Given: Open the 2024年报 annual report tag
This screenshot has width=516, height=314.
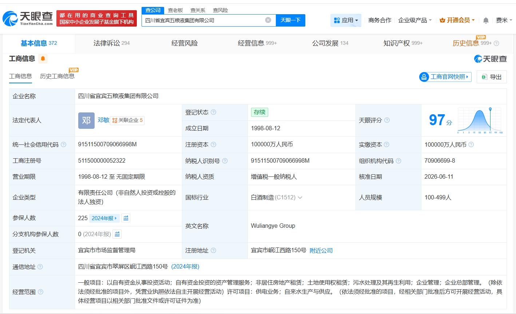Looking at the screenshot, I should [104, 218].
